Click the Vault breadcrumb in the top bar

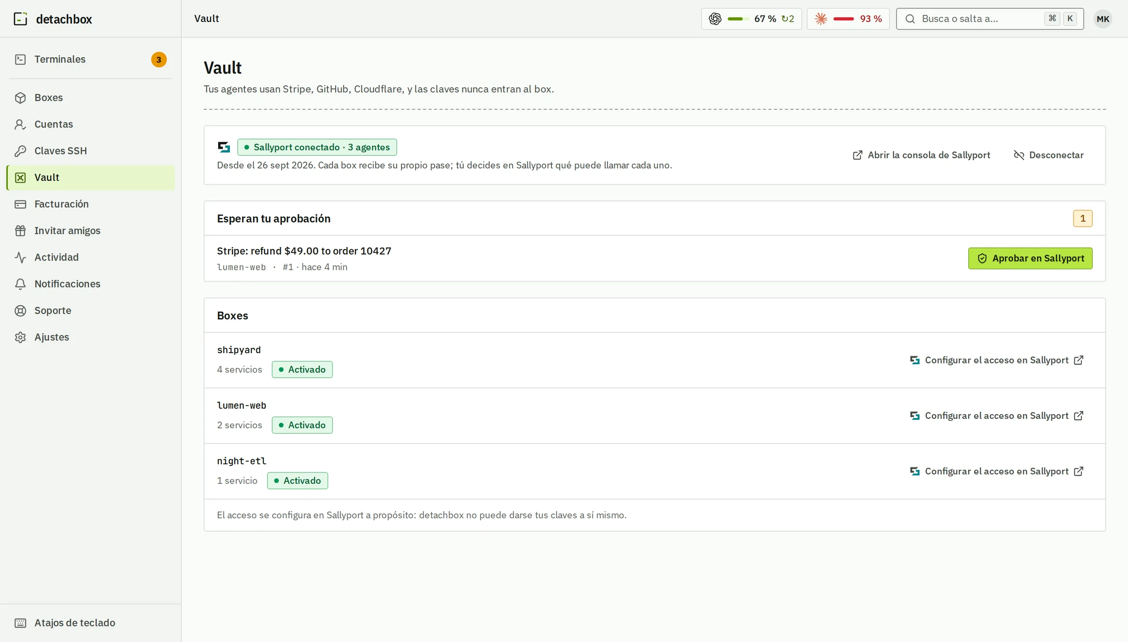point(207,18)
